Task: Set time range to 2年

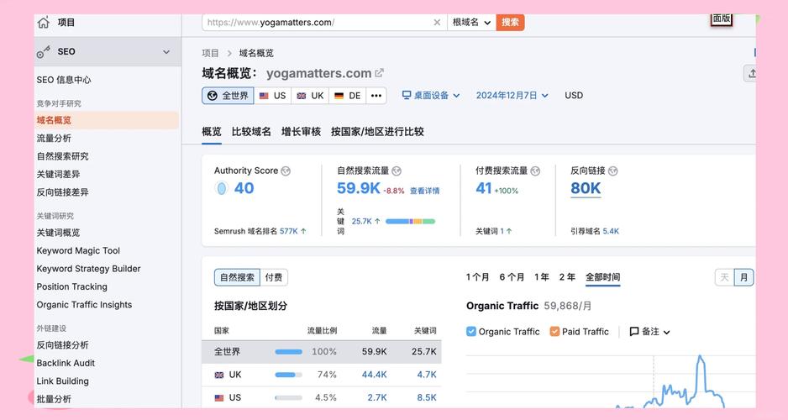Action: 567,277
